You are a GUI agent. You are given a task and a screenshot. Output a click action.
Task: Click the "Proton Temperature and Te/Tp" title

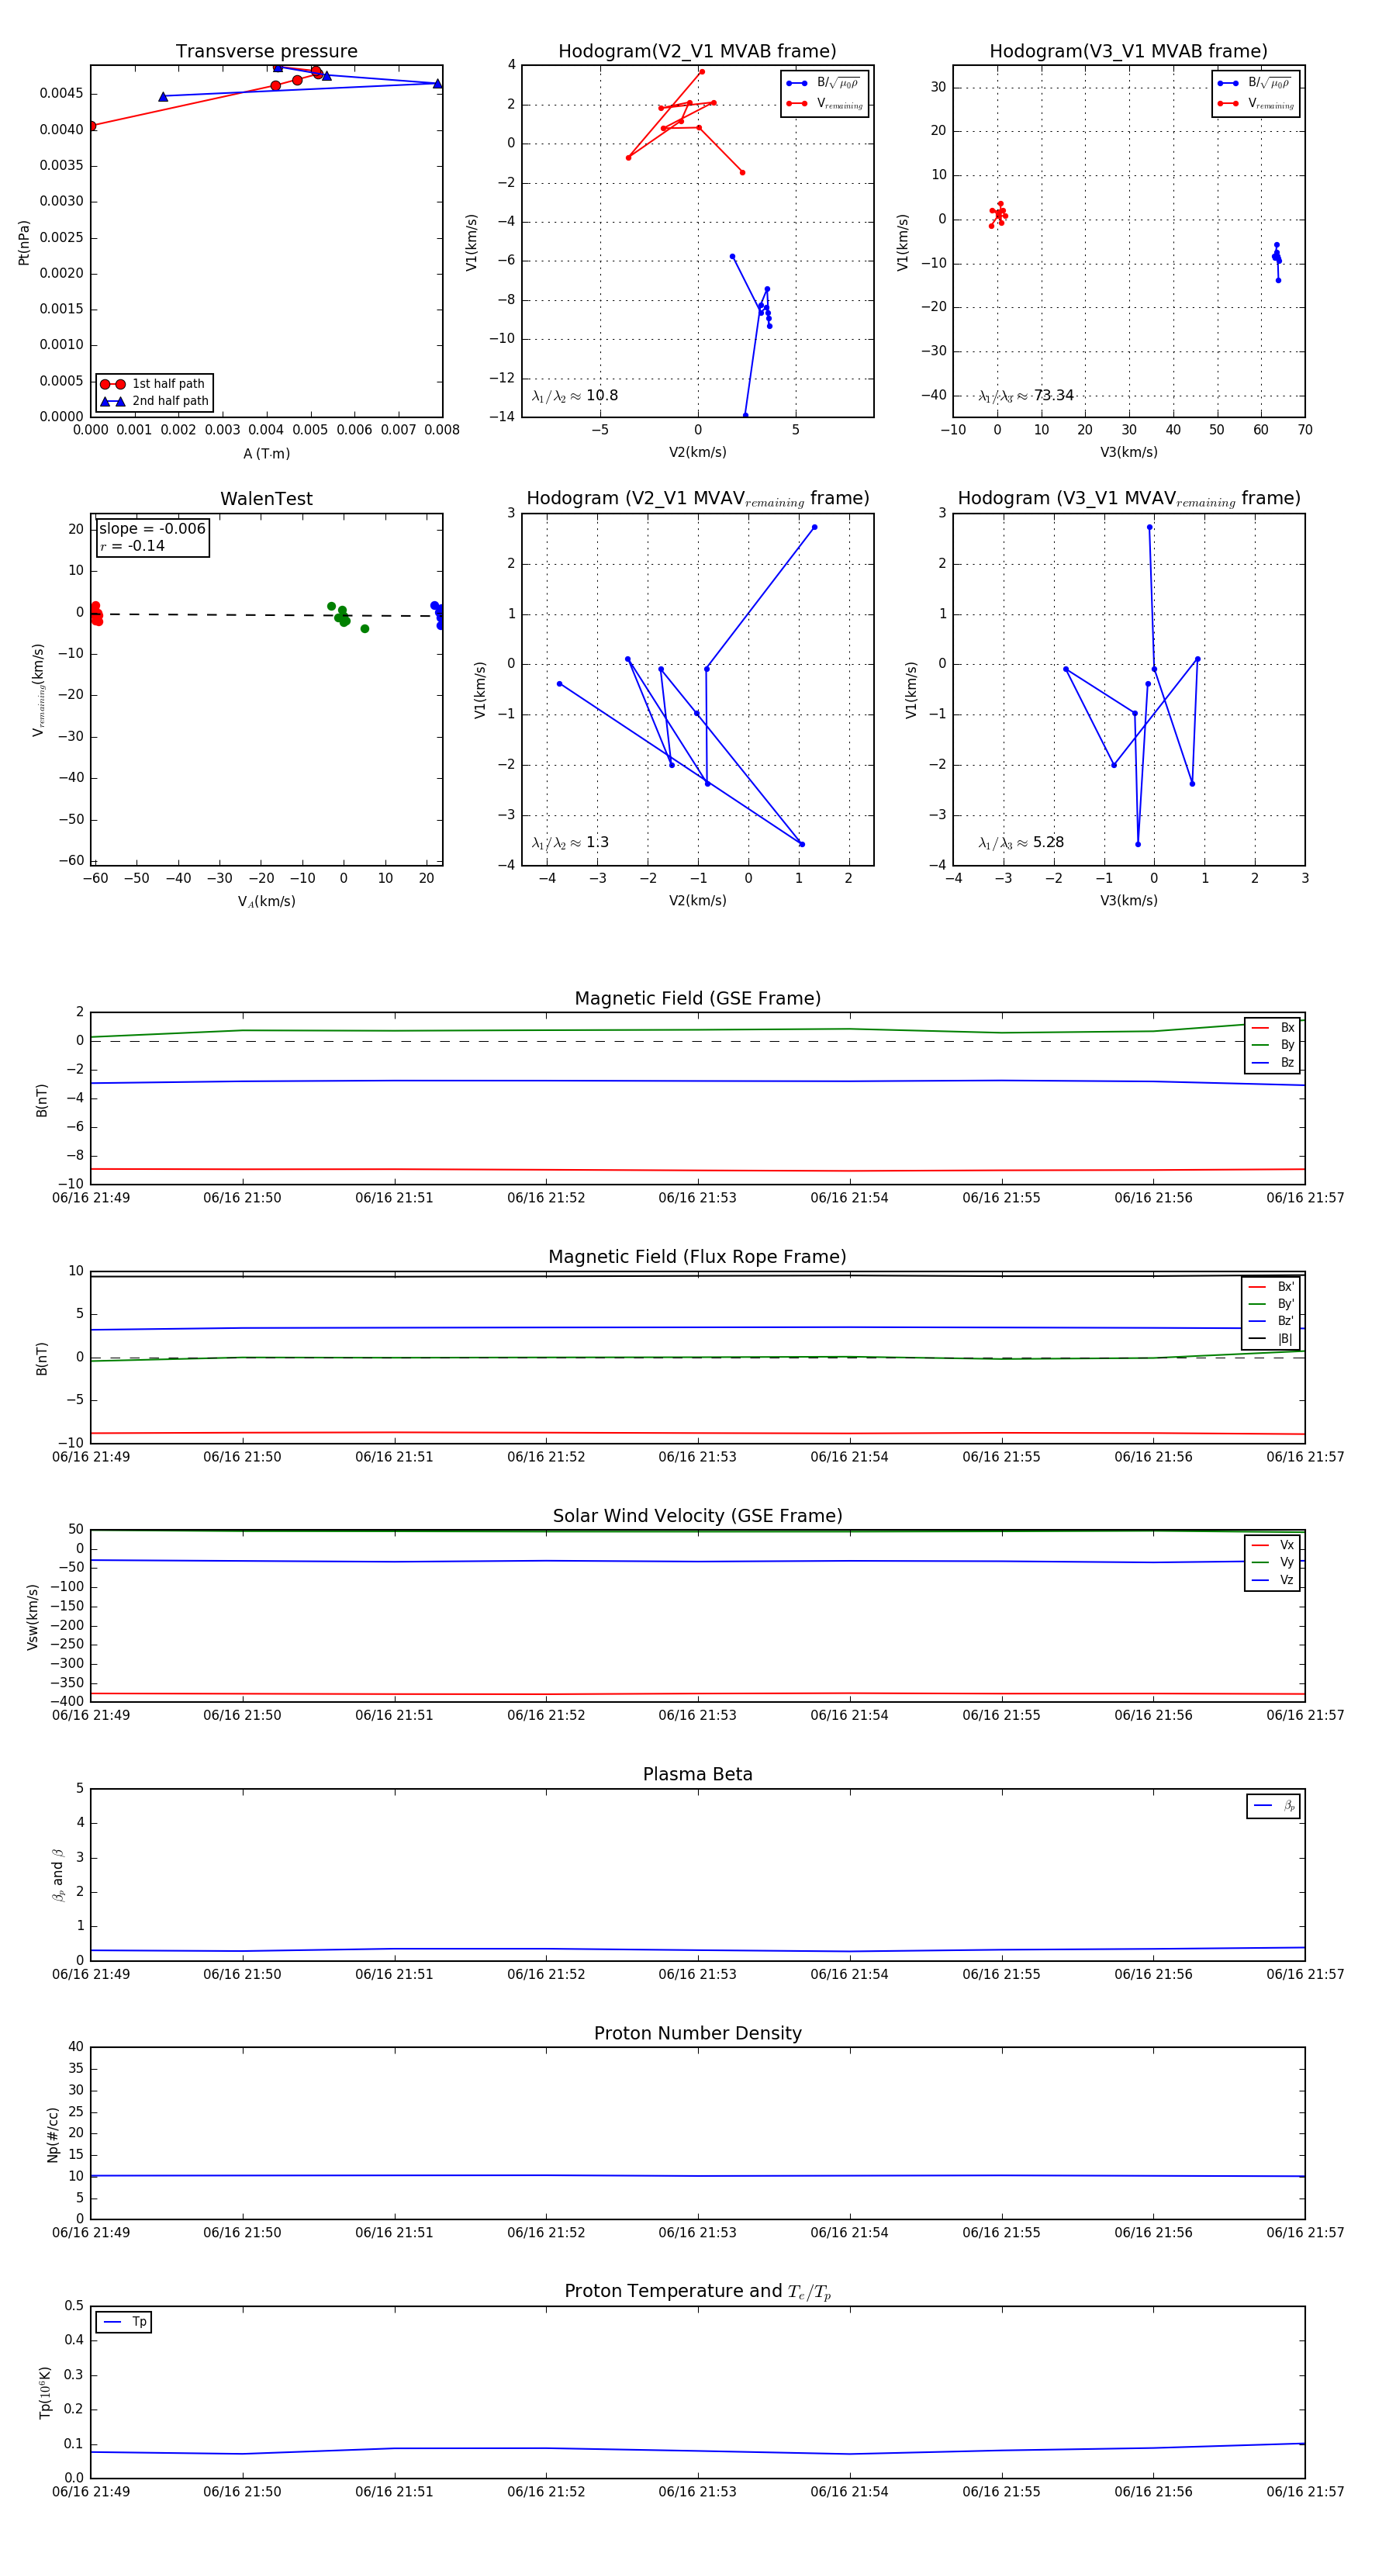coord(697,2292)
